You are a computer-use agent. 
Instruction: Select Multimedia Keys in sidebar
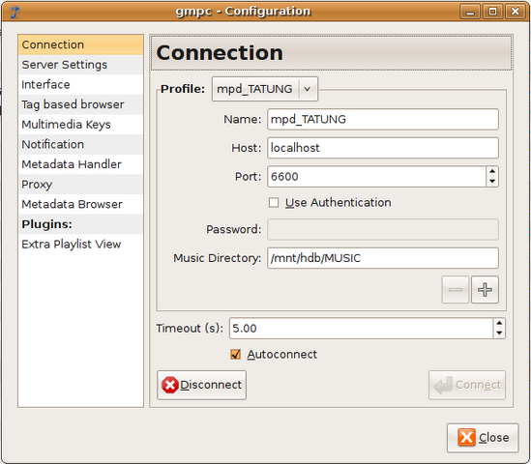[81, 125]
